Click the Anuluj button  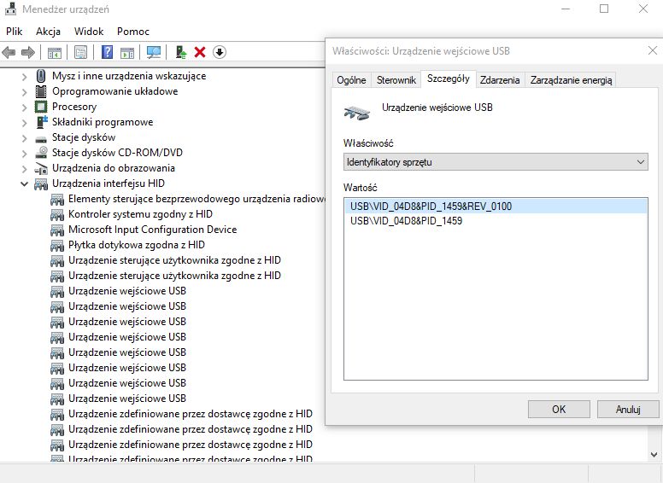coord(628,409)
